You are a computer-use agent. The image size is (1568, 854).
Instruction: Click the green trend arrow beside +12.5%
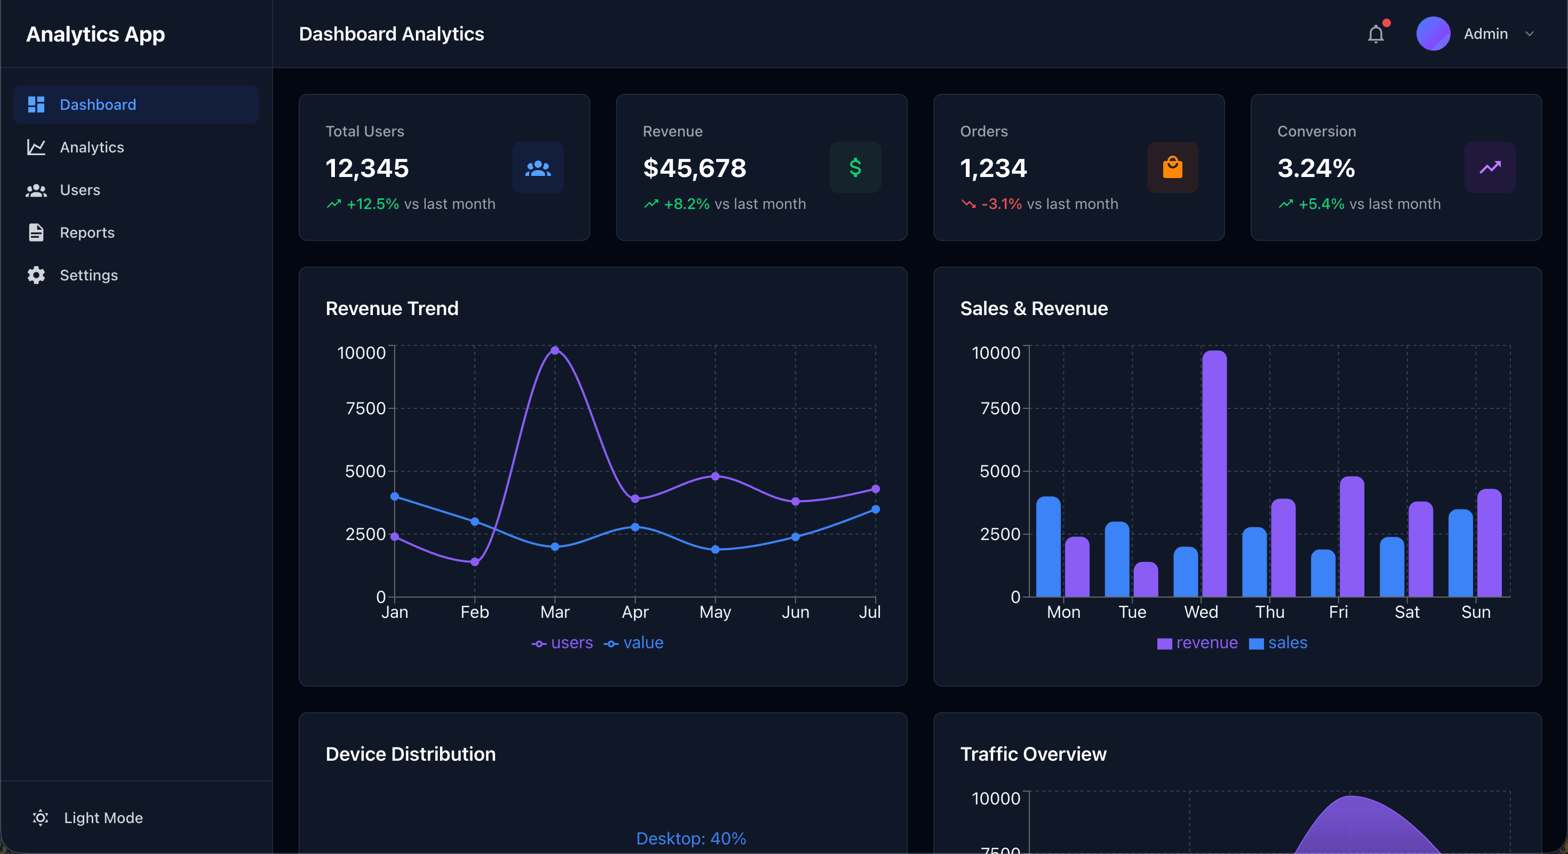(x=333, y=204)
